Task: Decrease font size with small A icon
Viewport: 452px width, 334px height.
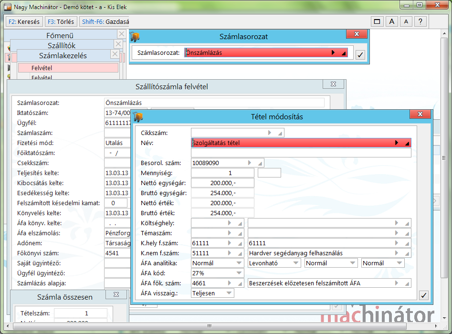Action: pos(406,21)
